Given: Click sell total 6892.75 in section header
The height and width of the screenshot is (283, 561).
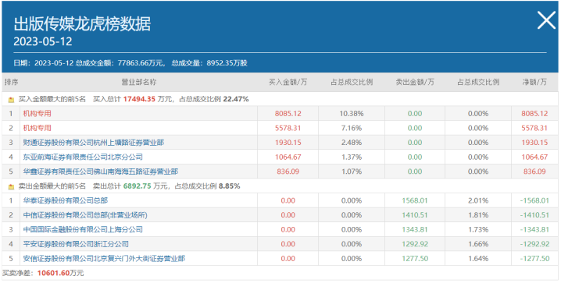Looking at the screenshot, I should click(x=137, y=186).
